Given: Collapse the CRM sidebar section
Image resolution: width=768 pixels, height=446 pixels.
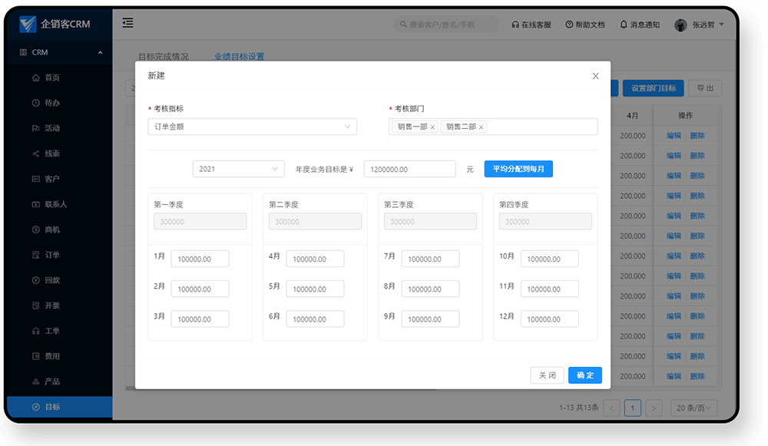Looking at the screenshot, I should (x=101, y=52).
